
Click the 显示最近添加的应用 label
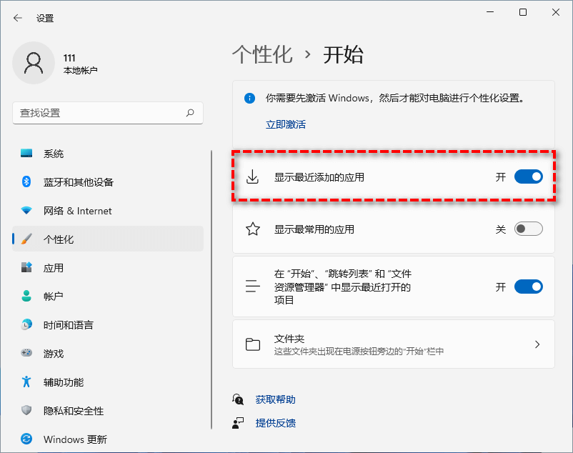click(x=319, y=177)
